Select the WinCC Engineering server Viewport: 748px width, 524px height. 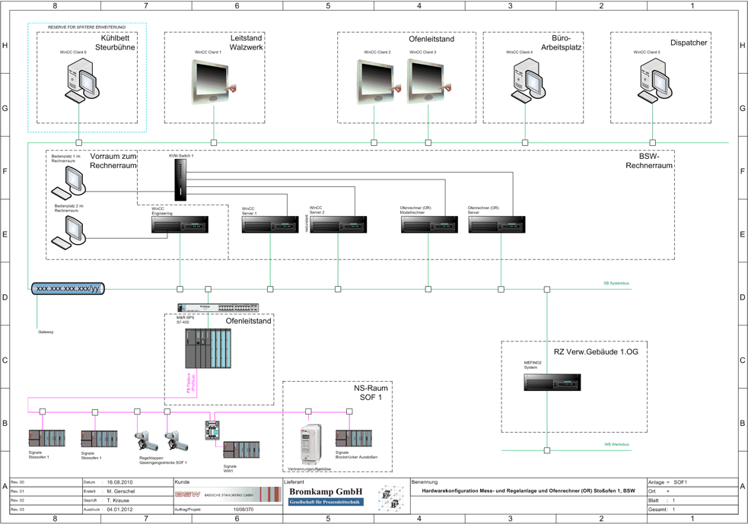tap(180, 225)
